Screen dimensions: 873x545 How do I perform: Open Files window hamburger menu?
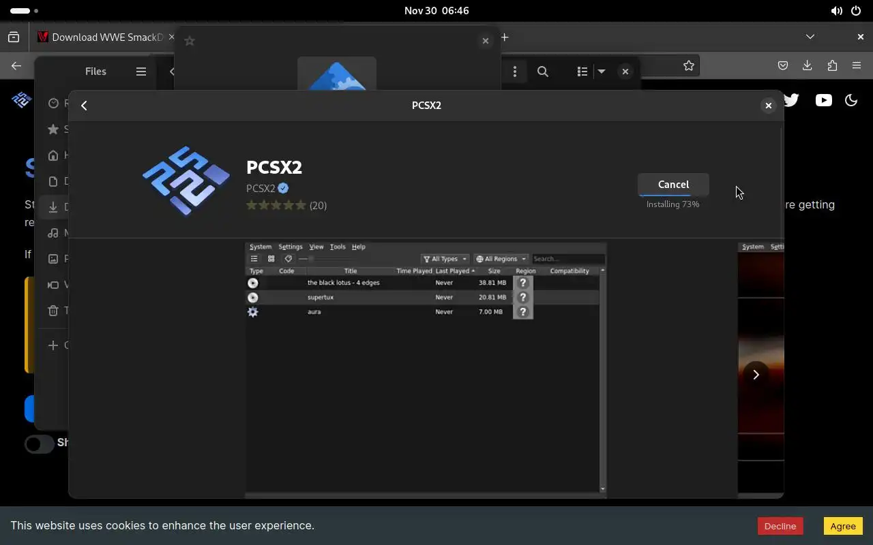[x=141, y=72]
